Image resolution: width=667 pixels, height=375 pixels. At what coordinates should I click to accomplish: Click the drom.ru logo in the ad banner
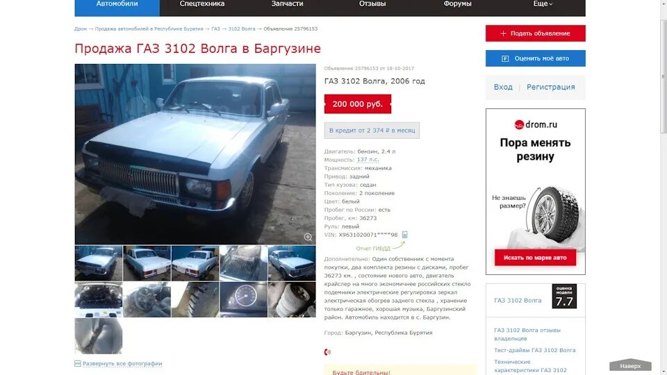click(536, 124)
